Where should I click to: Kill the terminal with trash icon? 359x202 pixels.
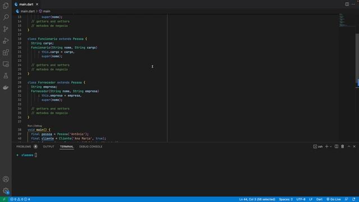pos(343,146)
